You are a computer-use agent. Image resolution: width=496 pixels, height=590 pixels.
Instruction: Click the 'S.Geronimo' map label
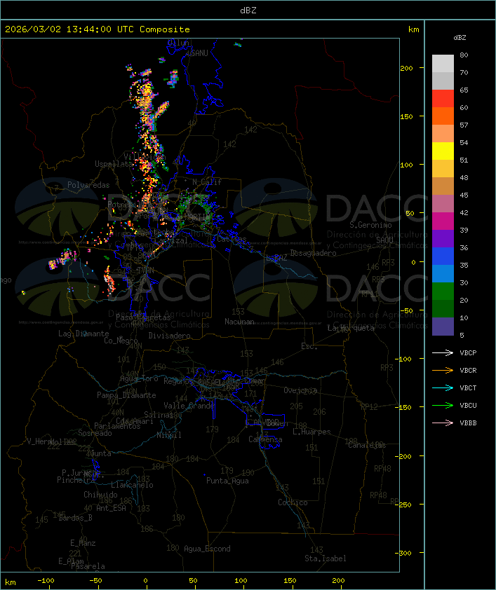[x=370, y=225]
